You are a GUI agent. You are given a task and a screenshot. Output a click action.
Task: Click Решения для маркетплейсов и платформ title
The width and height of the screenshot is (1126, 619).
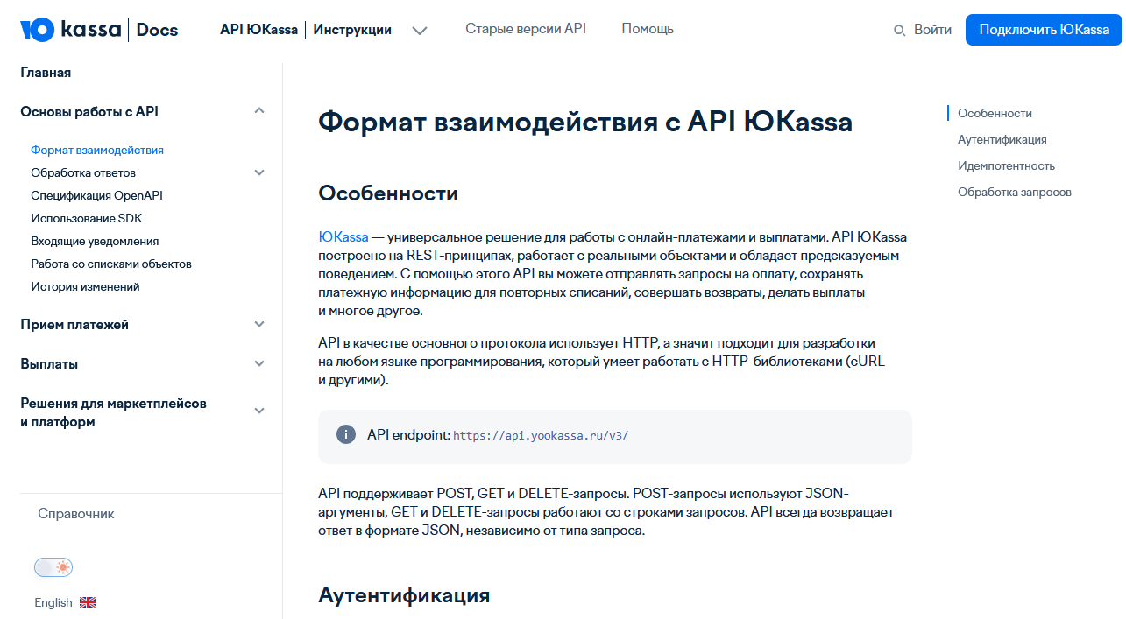pyautogui.click(x=113, y=412)
